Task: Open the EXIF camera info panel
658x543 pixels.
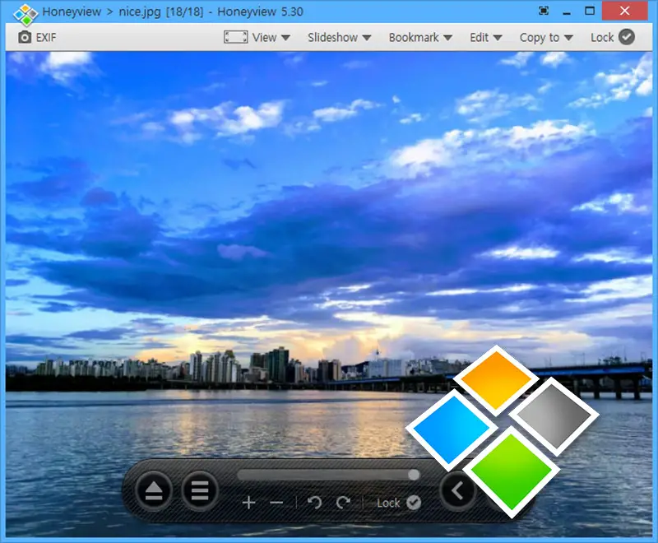Action: 37,37
